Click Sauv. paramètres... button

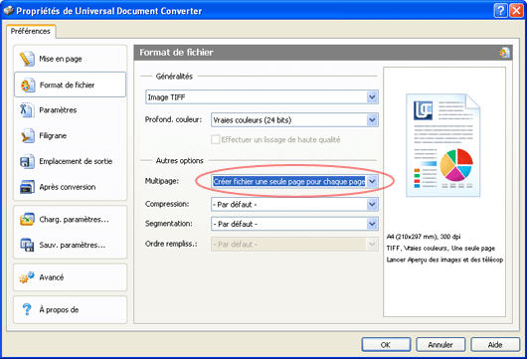tap(71, 245)
